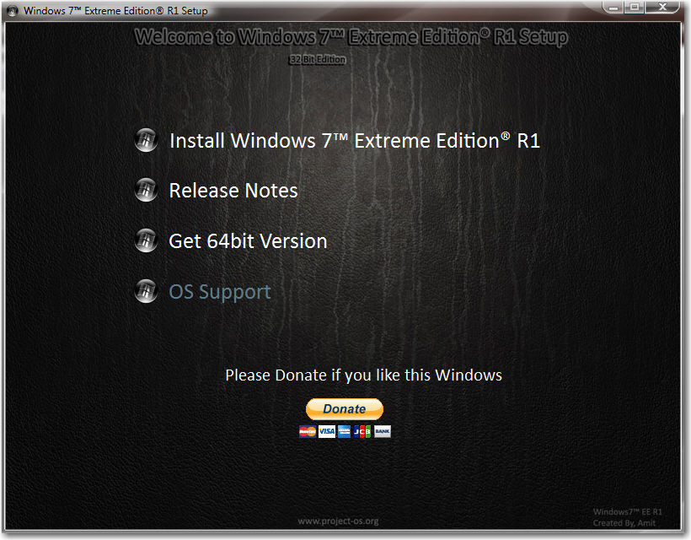
Task: Click the orb icon beside Get 64bit Version
Action: [x=146, y=240]
